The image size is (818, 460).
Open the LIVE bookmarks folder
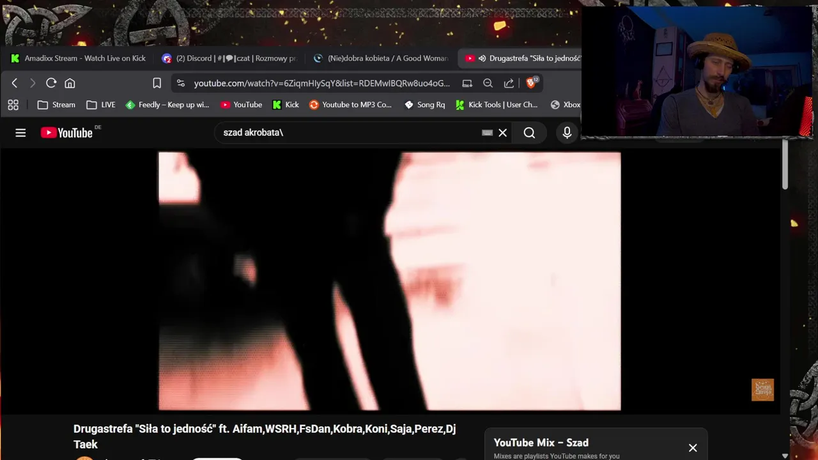click(x=101, y=105)
